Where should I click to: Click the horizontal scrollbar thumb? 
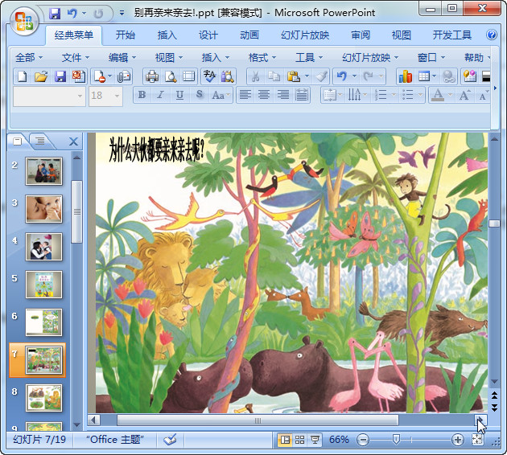258,420
